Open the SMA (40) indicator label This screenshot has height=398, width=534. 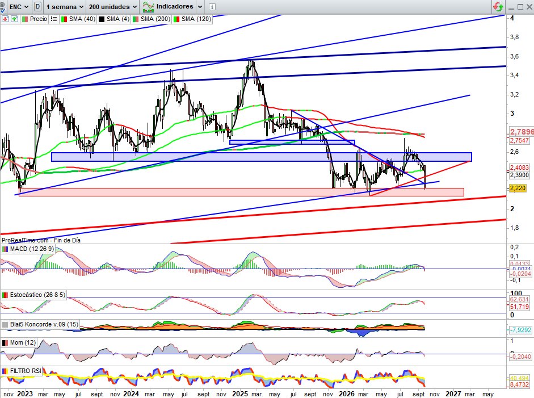[82, 19]
